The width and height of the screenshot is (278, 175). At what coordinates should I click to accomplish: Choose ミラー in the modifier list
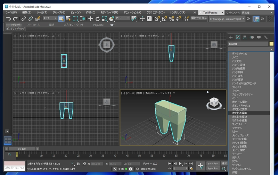249,132
